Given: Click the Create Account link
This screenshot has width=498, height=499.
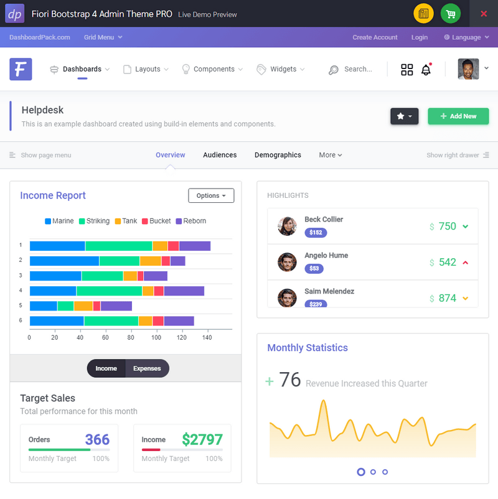Looking at the screenshot, I should 375,37.
